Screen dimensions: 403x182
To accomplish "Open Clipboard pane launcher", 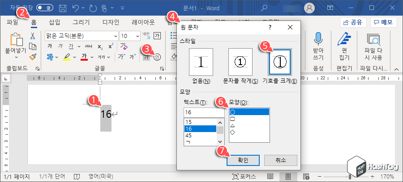I will [38, 69].
